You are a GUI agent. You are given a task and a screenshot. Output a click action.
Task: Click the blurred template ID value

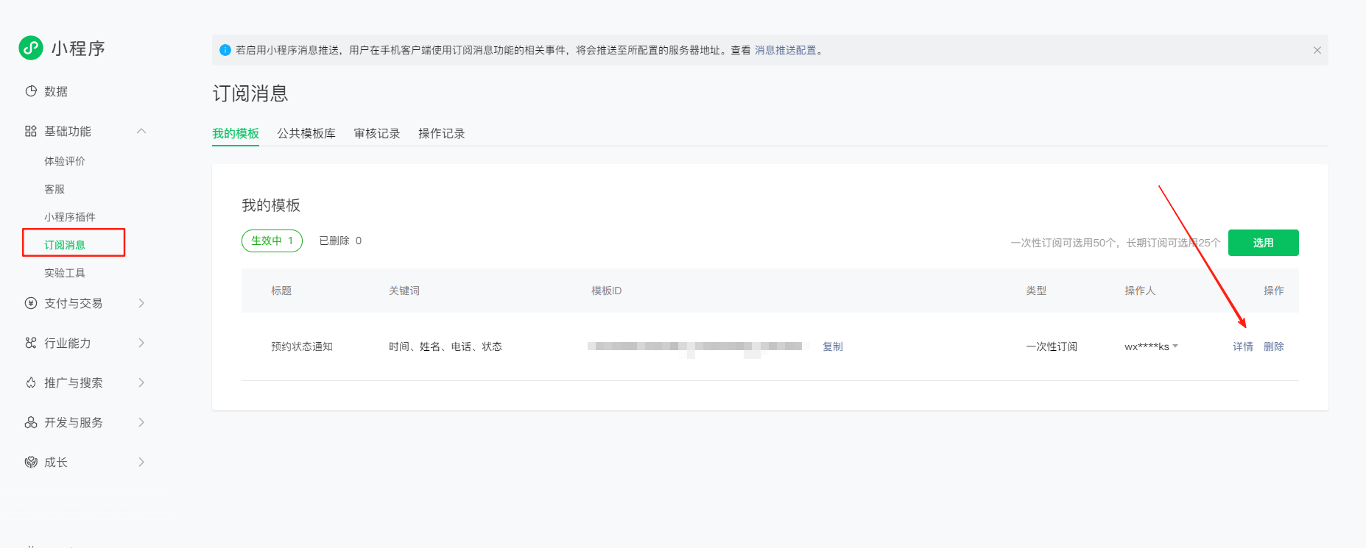(698, 346)
